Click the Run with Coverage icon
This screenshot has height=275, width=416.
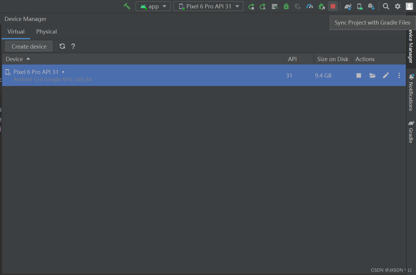[x=298, y=6]
